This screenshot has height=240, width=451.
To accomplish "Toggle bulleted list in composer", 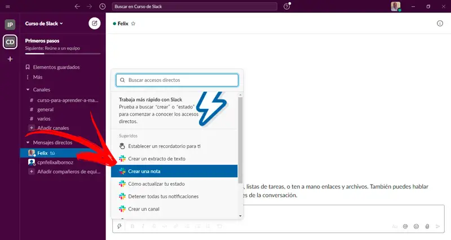I will [x=198, y=226].
